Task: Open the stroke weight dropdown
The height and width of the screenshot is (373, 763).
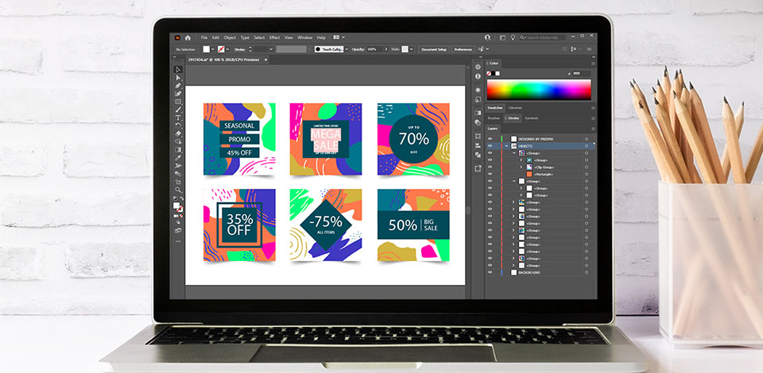Action: pos(271,49)
